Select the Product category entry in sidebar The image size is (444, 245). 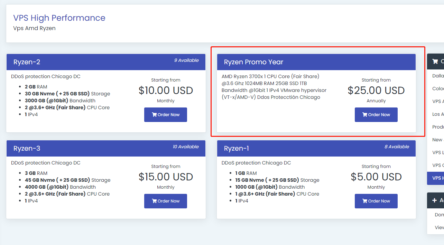click(x=438, y=127)
